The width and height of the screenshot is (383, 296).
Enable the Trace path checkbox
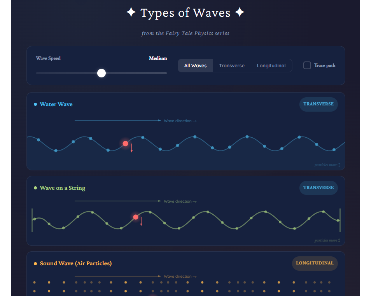pos(307,65)
